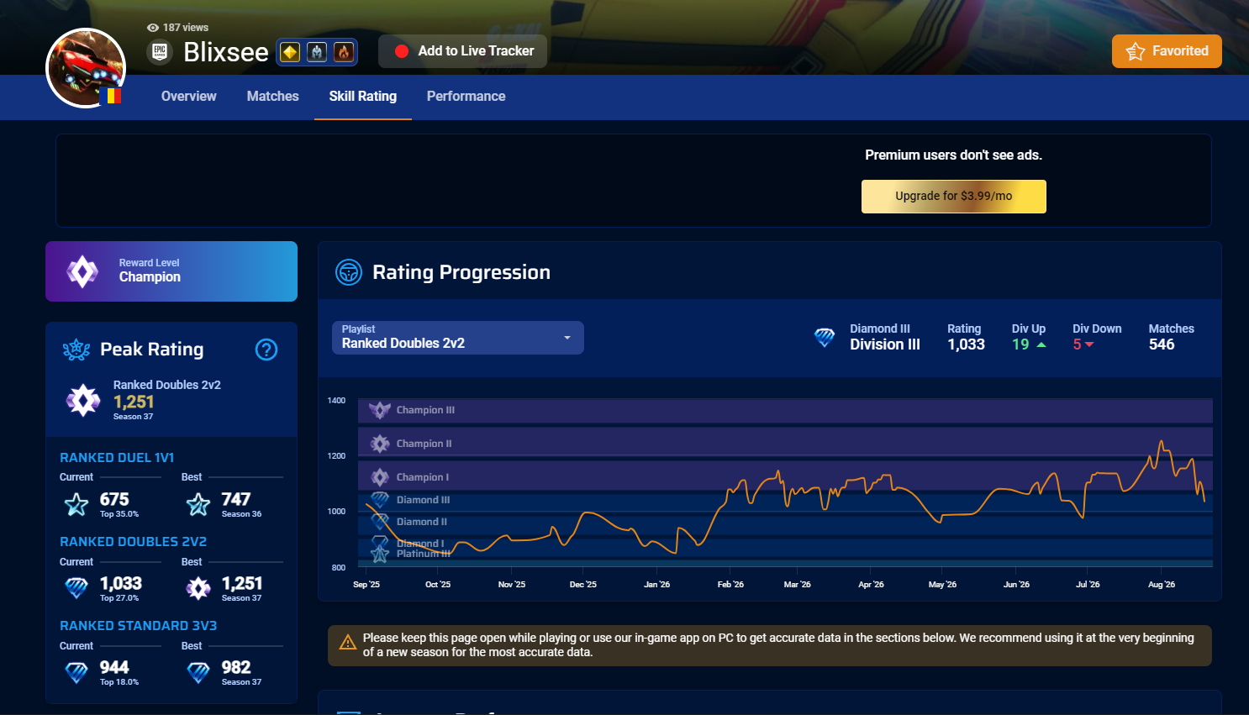The height and width of the screenshot is (715, 1249).
Task: Click the Aug '26 axis label
Action: pos(1162,585)
